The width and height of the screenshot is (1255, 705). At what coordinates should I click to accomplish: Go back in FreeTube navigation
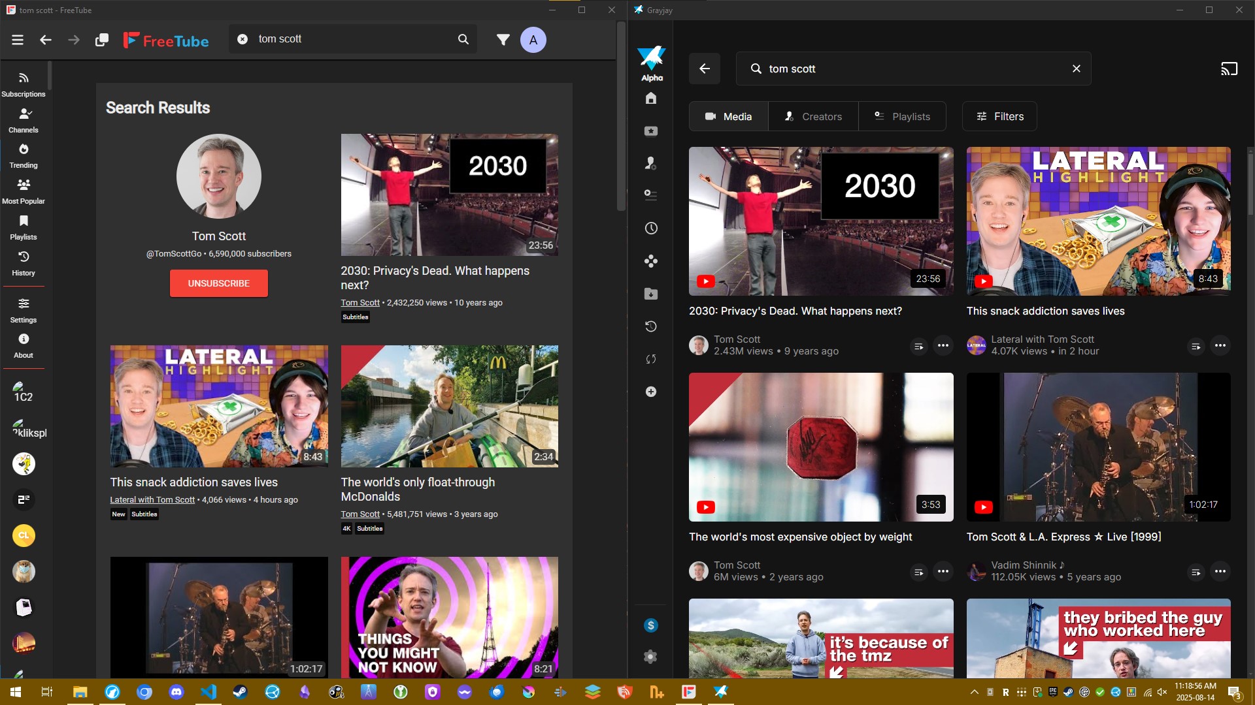46,40
